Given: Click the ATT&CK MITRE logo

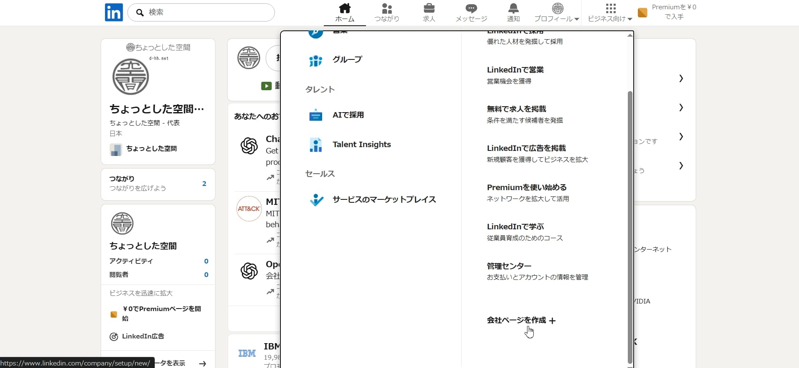Looking at the screenshot, I should pos(249,209).
